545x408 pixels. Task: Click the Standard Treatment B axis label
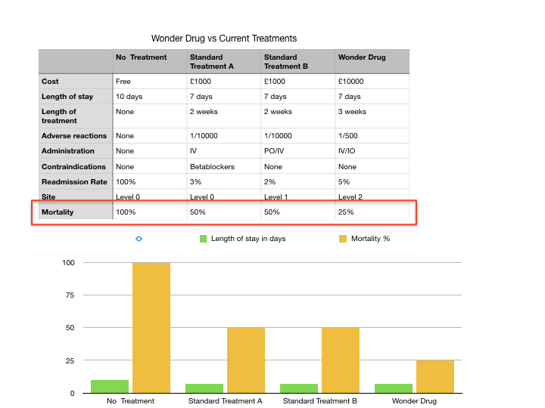pos(319,400)
